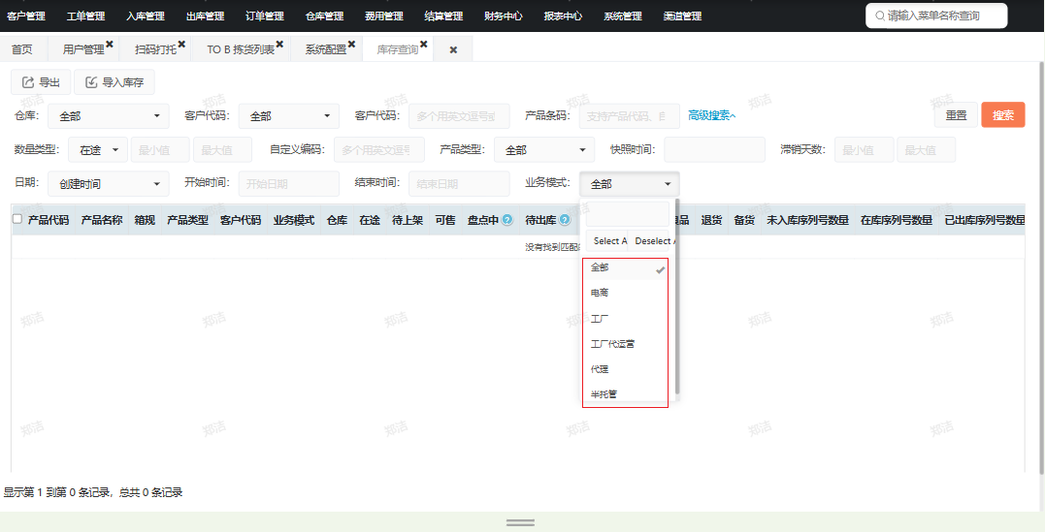Open the 日期 创建时间 dropdown
The image size is (1045, 532).
(x=108, y=183)
